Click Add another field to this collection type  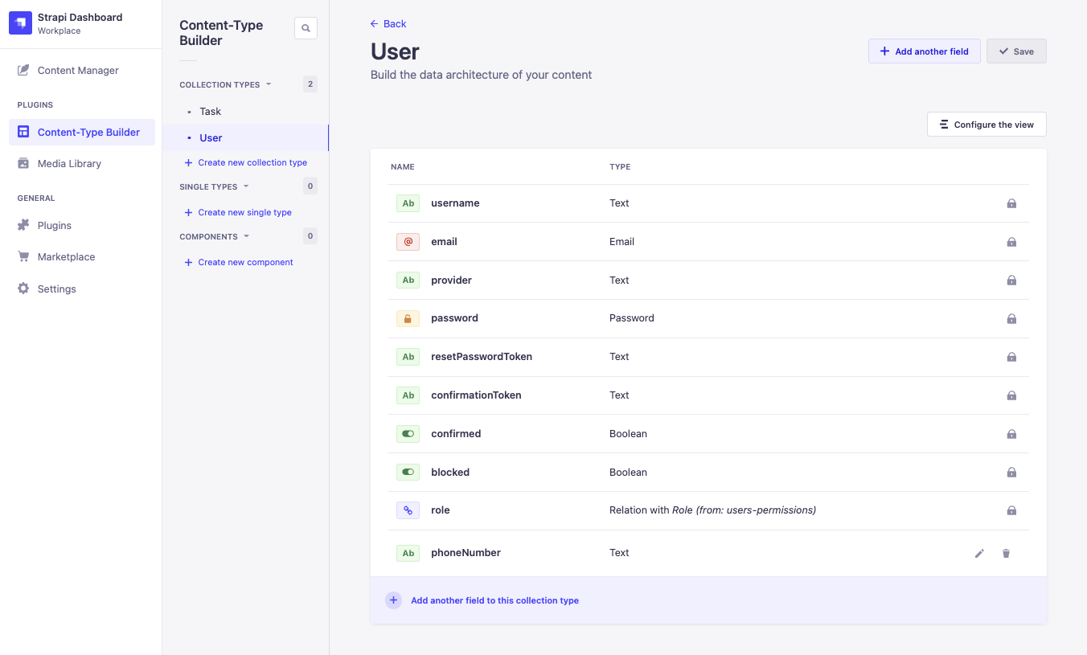[x=494, y=600]
